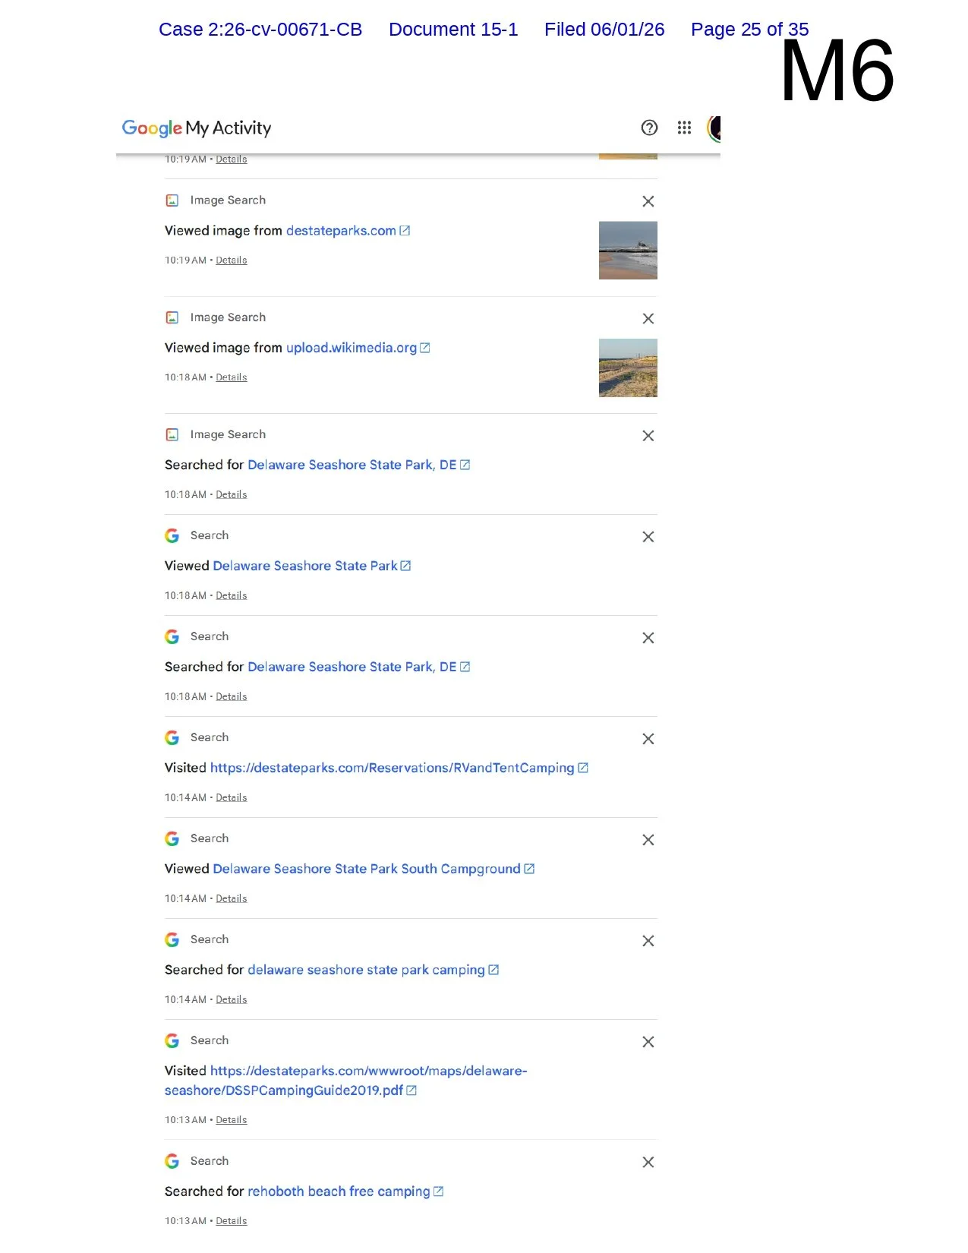
Task: Open the 'Delaware Seashore State Park' viewed link
Action: tap(305, 566)
